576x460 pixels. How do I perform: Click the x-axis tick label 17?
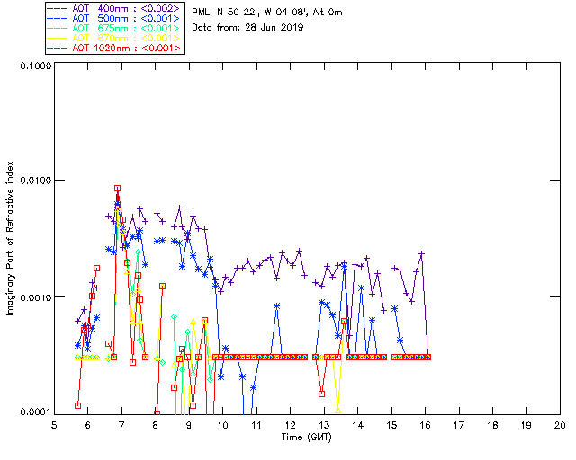pyautogui.click(x=459, y=425)
